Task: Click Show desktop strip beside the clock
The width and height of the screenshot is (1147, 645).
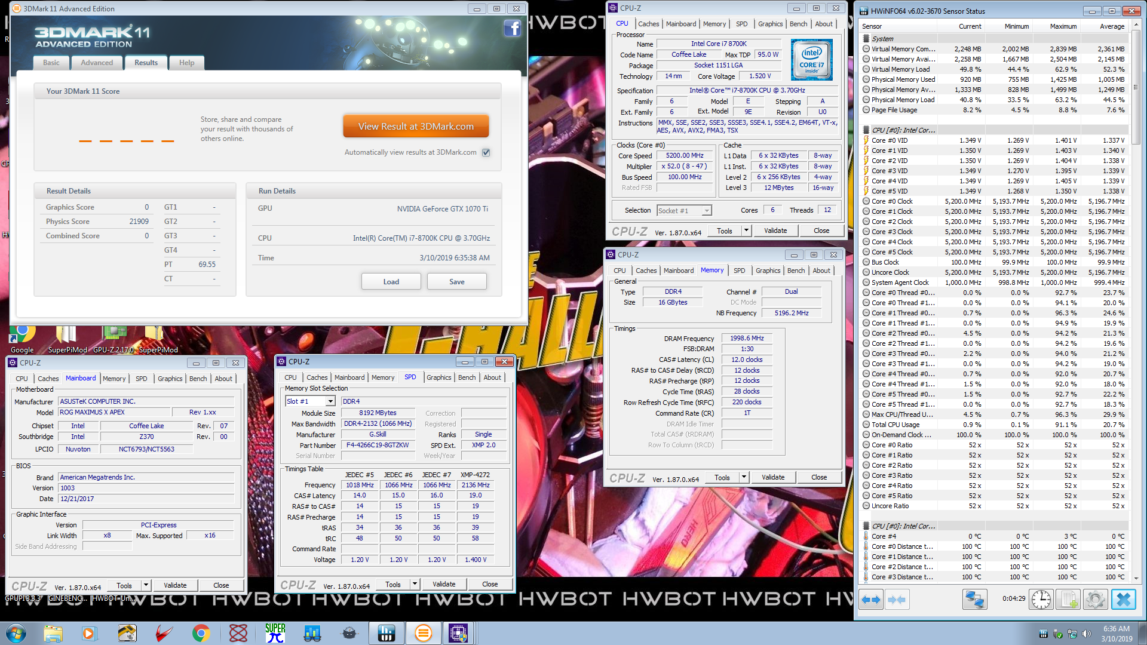Action: click(1142, 634)
